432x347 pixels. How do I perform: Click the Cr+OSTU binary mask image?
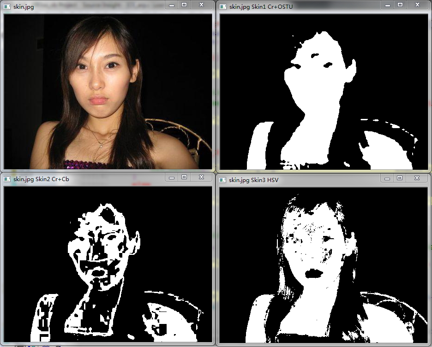click(x=324, y=92)
